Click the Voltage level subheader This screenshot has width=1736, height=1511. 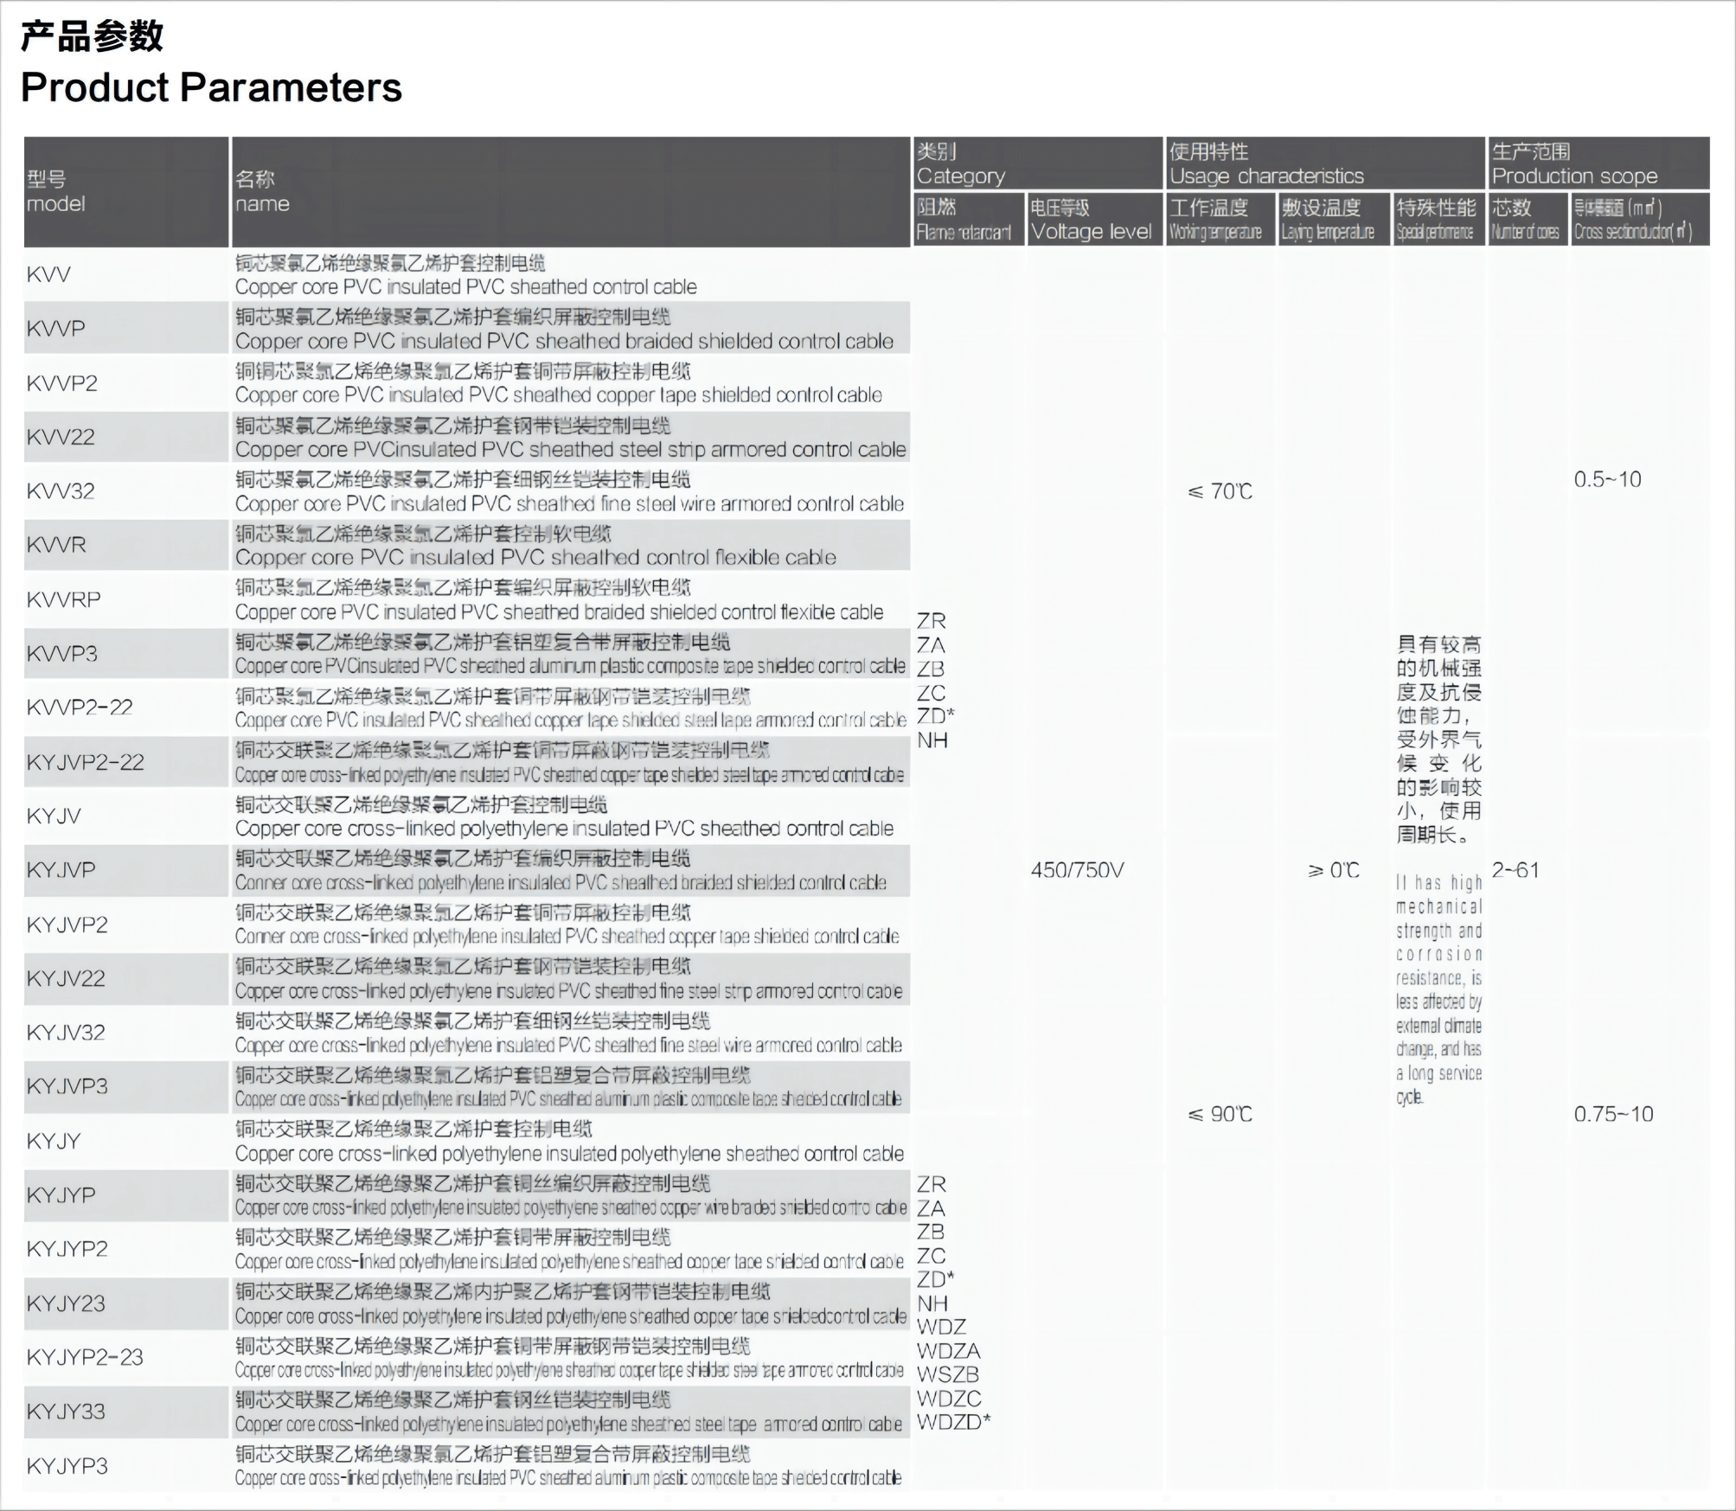pos(1094,220)
